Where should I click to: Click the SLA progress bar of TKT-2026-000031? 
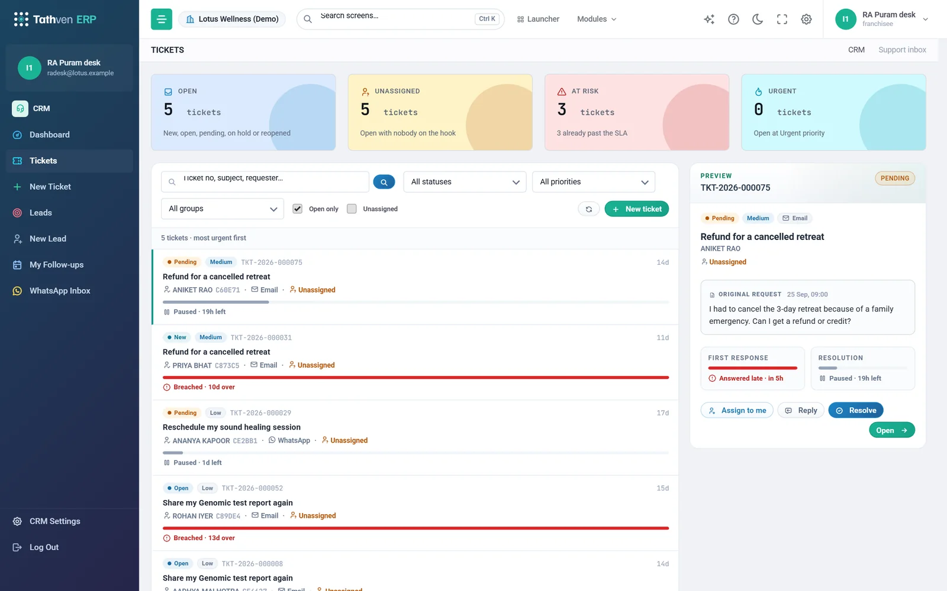[415, 377]
